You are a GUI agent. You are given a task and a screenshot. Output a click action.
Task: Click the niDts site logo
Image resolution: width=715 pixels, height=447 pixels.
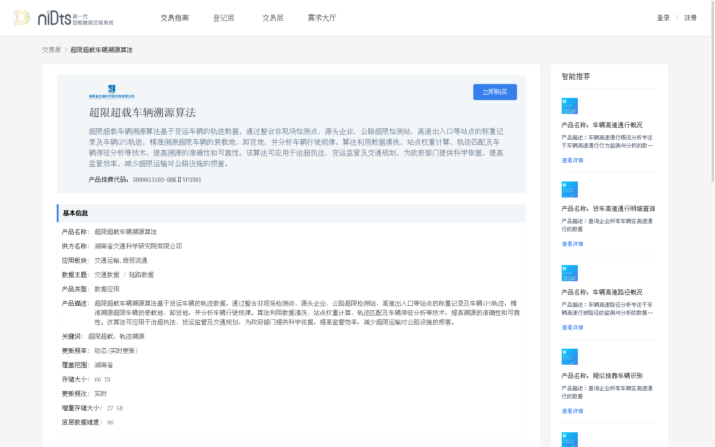pyautogui.click(x=76, y=18)
